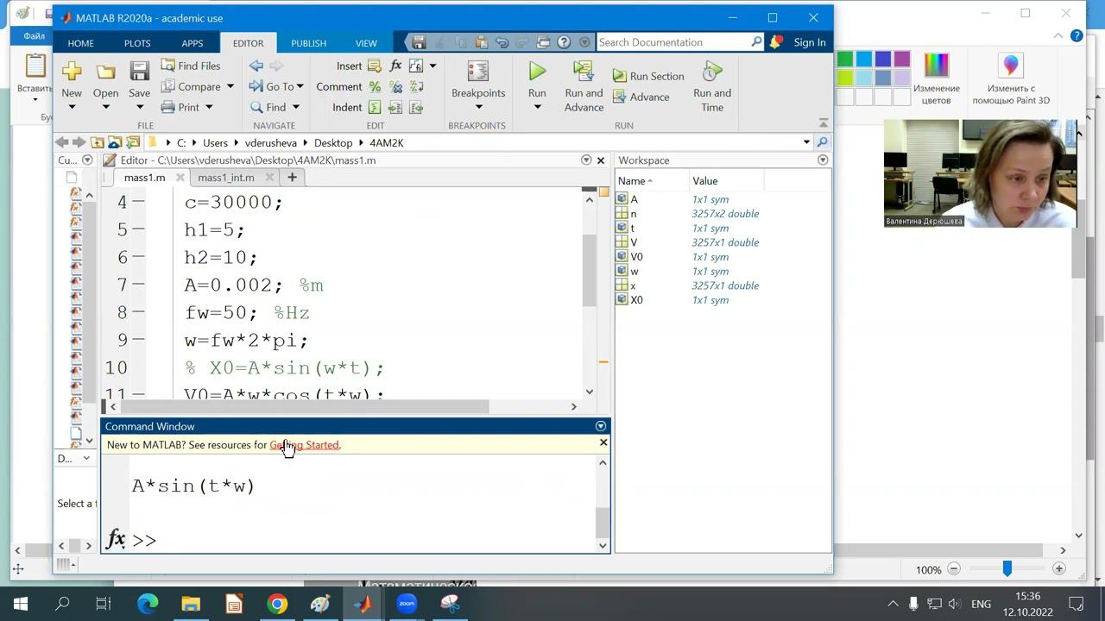This screenshot has height=621, width=1105.
Task: Open the Windows Start menu
Action: click(x=21, y=604)
